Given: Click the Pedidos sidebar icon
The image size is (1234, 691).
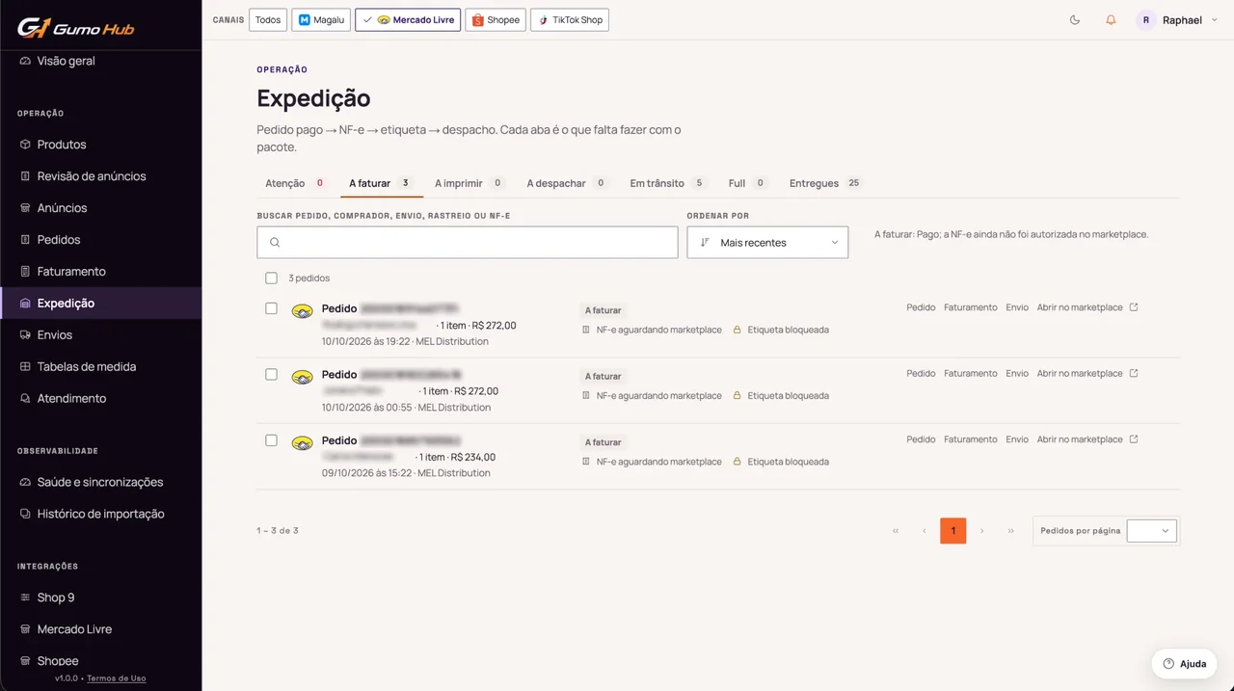Looking at the screenshot, I should click(25, 240).
